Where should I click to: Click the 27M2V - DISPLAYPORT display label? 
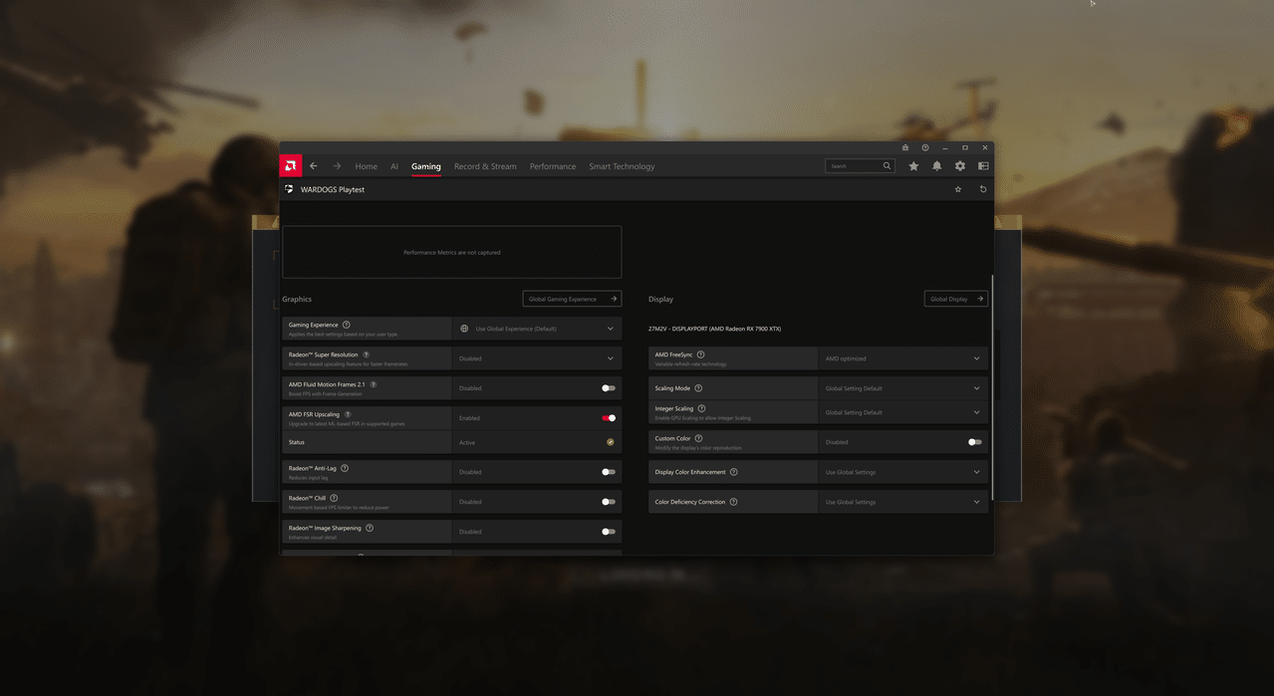715,329
